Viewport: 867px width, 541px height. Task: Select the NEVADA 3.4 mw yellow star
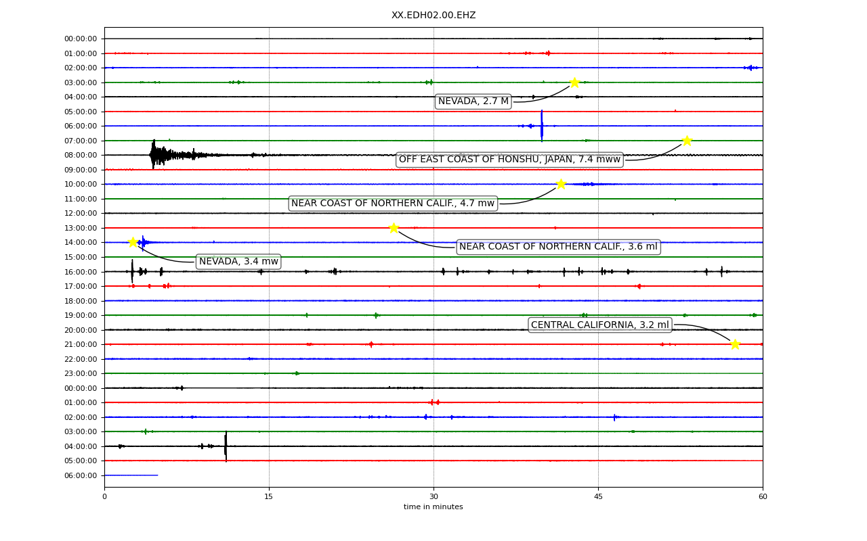pyautogui.click(x=133, y=242)
